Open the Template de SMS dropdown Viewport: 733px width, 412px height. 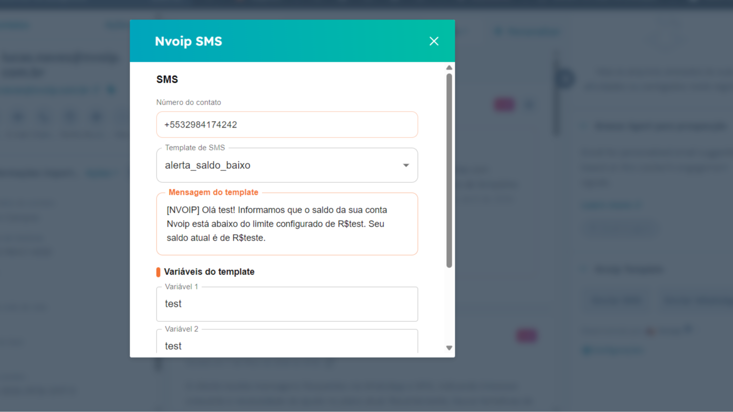tap(287, 165)
